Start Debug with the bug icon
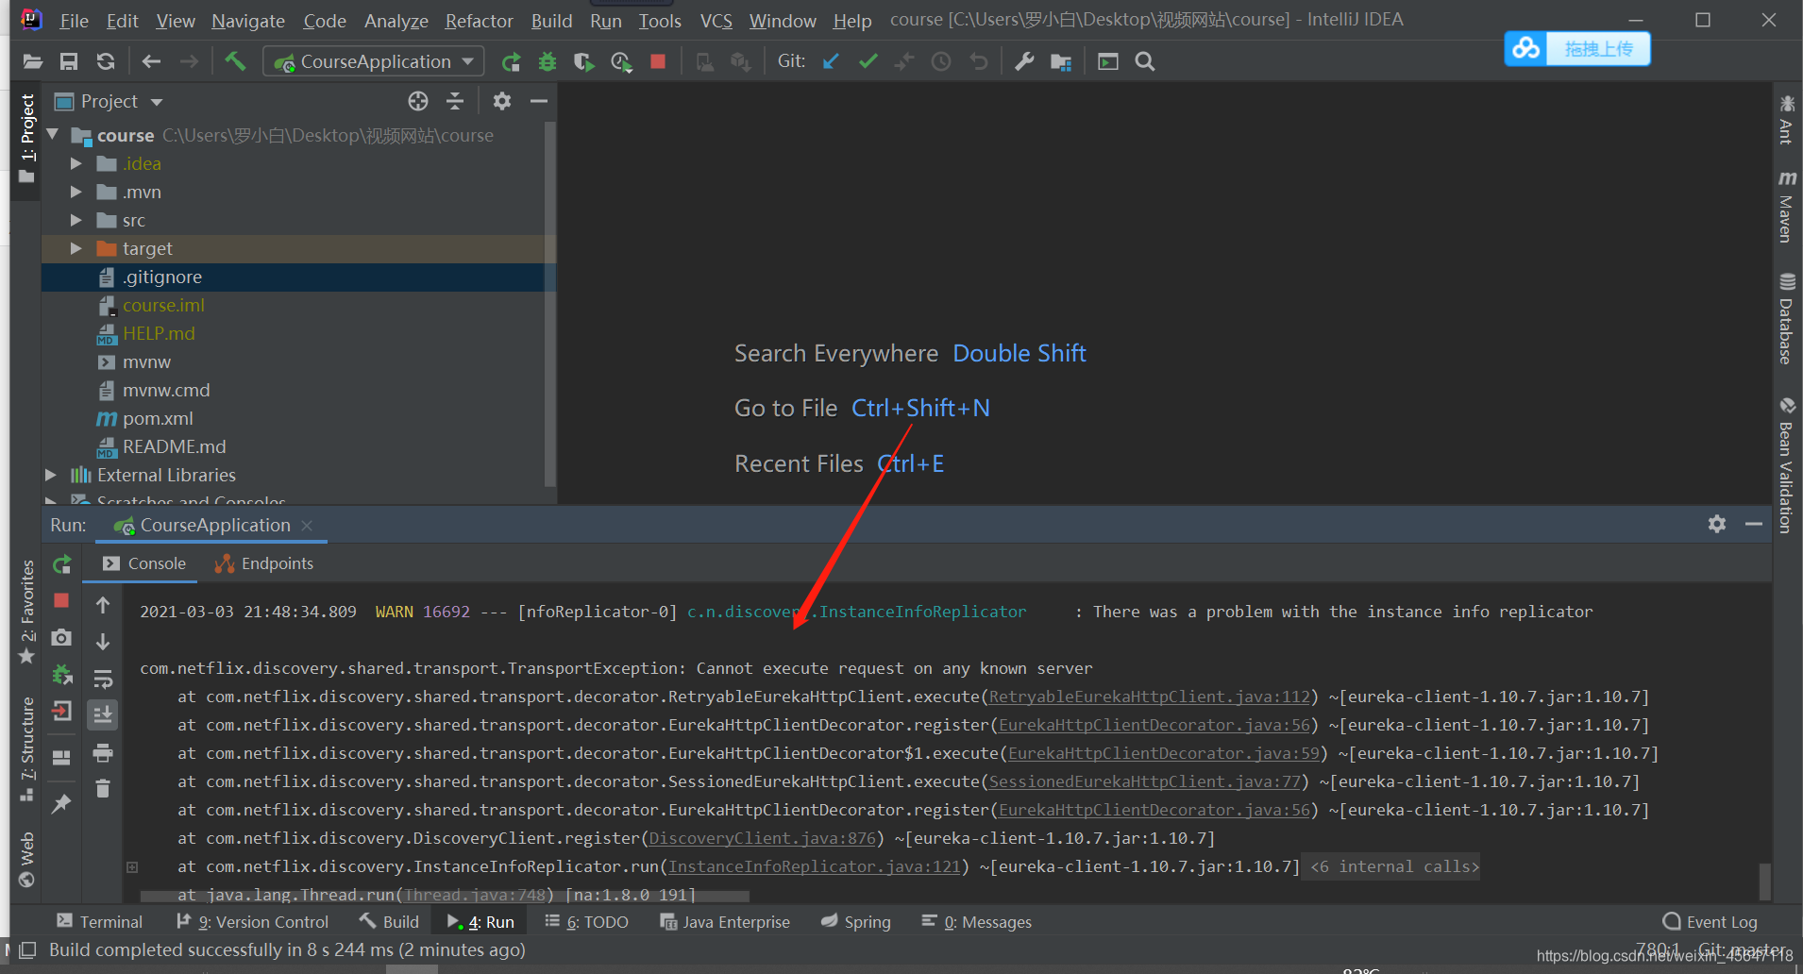This screenshot has height=974, width=1803. [x=548, y=62]
